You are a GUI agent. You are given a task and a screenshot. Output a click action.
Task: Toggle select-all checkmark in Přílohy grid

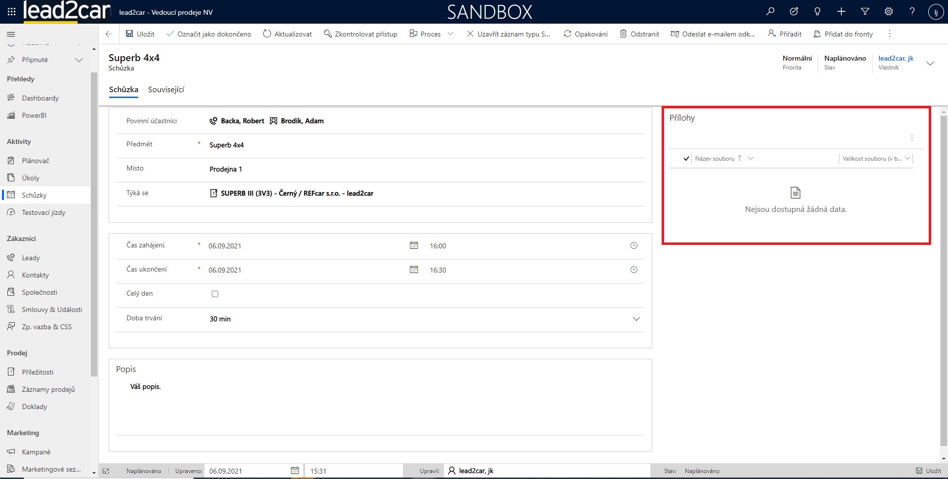coord(686,159)
